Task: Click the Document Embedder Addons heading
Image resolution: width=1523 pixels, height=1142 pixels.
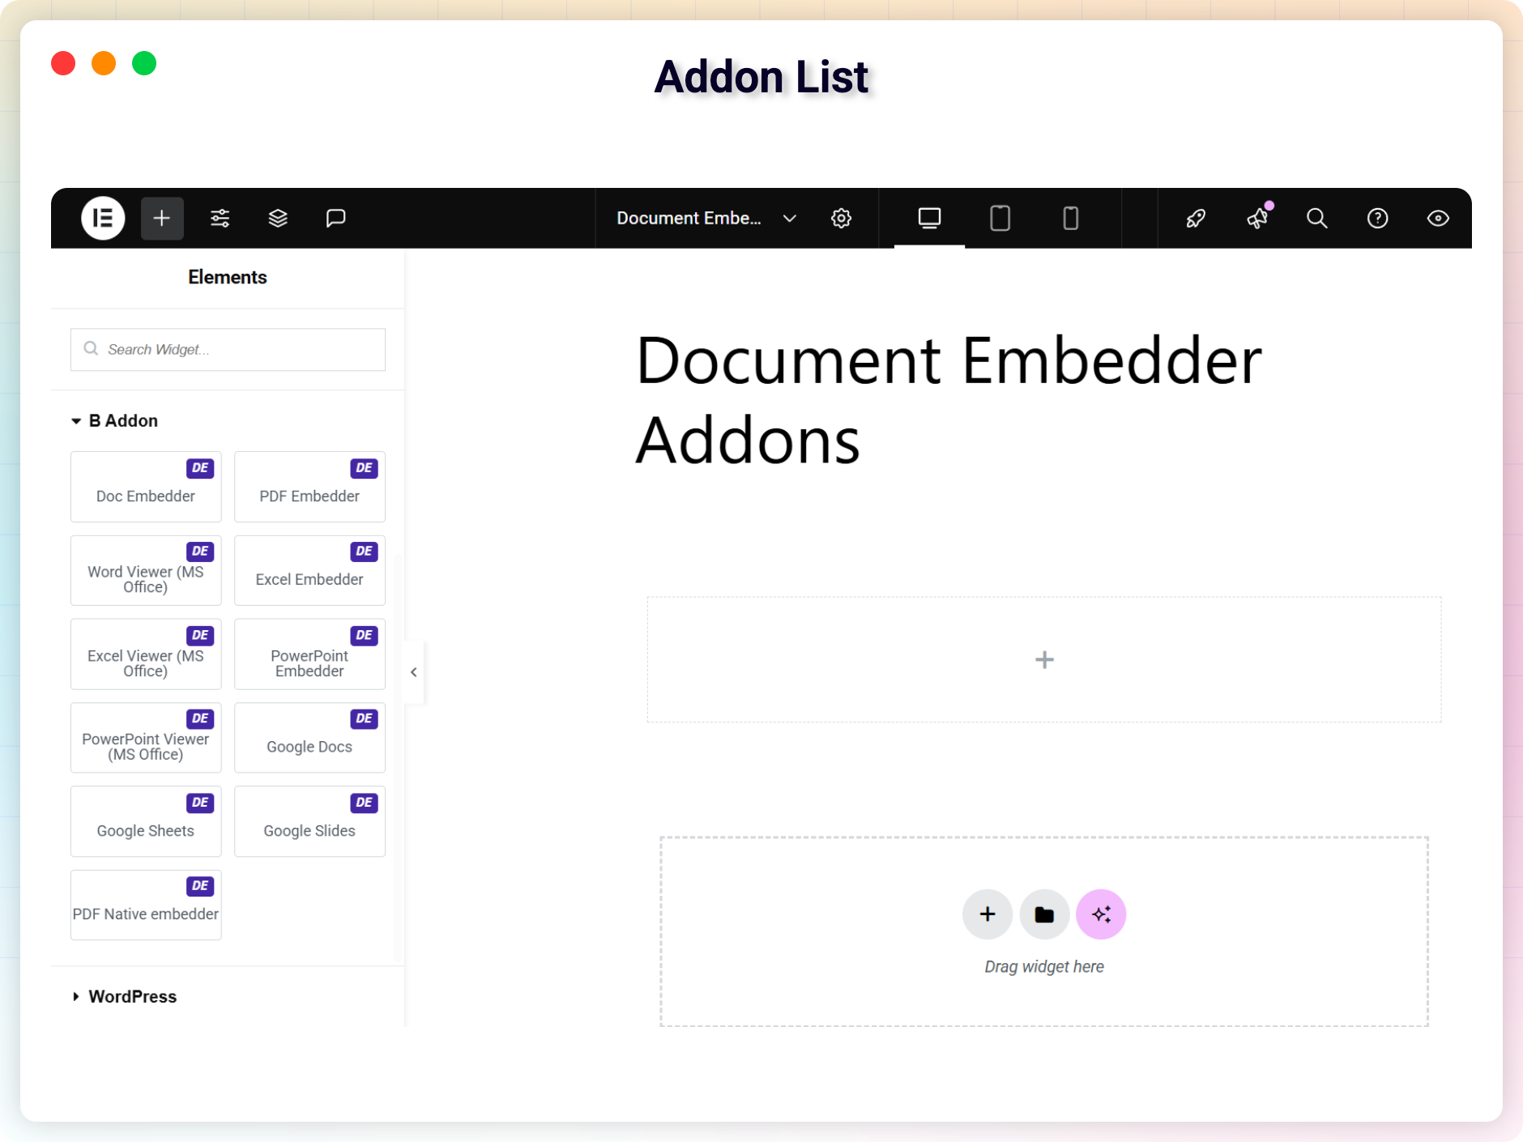Action: click(949, 400)
